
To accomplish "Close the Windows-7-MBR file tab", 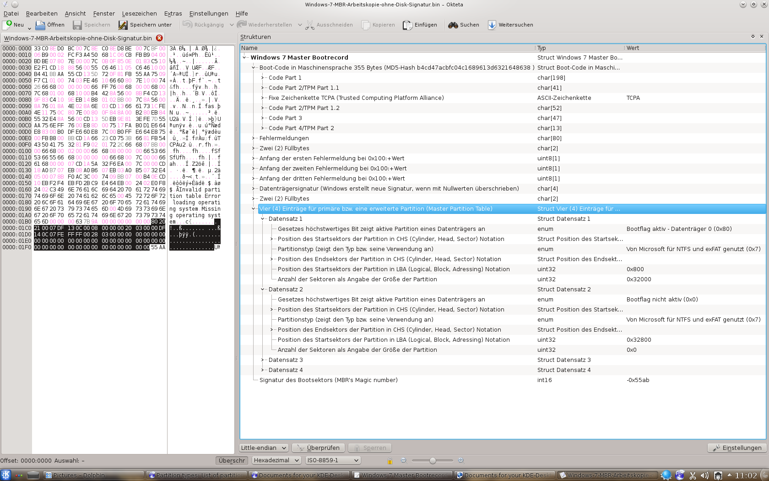I will [x=159, y=38].
